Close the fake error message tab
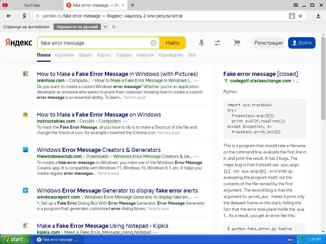The width and height of the screenshot is (326, 244). pyautogui.click(x=123, y=5)
